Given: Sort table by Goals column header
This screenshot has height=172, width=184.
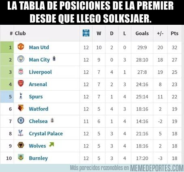Looking at the screenshot, I should pos(142,33).
